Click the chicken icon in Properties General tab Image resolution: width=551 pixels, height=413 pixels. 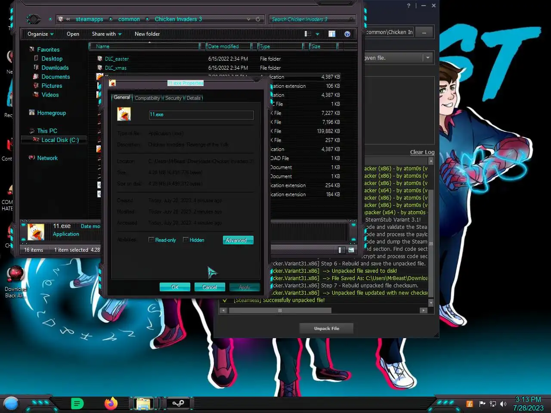[124, 114]
